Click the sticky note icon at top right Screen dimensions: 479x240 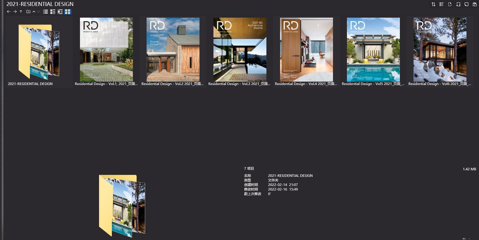coord(466,4)
